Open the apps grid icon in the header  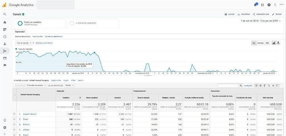point(262,5)
